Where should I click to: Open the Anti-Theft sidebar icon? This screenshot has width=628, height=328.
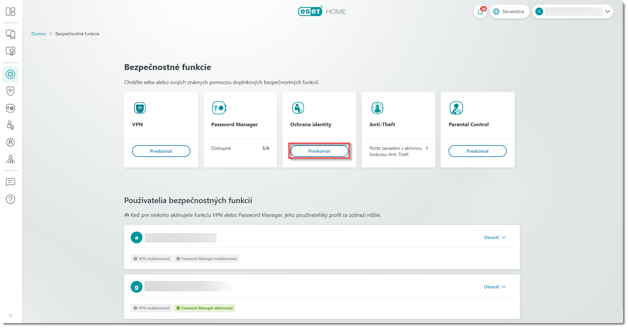pos(10,142)
